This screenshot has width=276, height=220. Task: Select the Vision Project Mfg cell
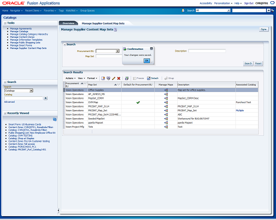(75, 127)
